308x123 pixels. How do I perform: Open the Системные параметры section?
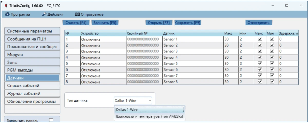32,31
